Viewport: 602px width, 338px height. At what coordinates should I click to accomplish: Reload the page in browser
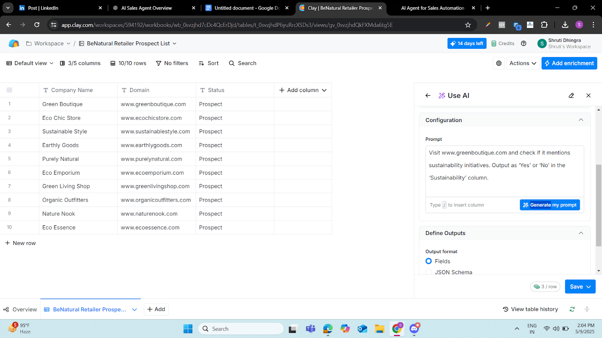[37, 25]
